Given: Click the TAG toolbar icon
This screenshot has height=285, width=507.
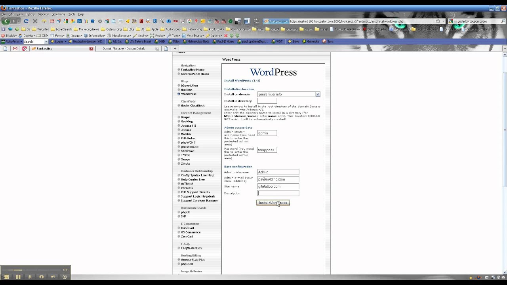Looking at the screenshot, I should [x=256, y=21].
